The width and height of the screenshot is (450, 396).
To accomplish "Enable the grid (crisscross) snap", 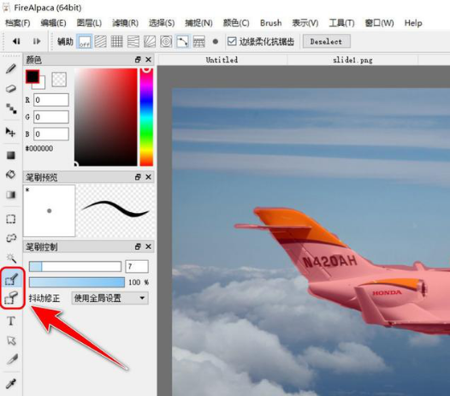I will (117, 42).
